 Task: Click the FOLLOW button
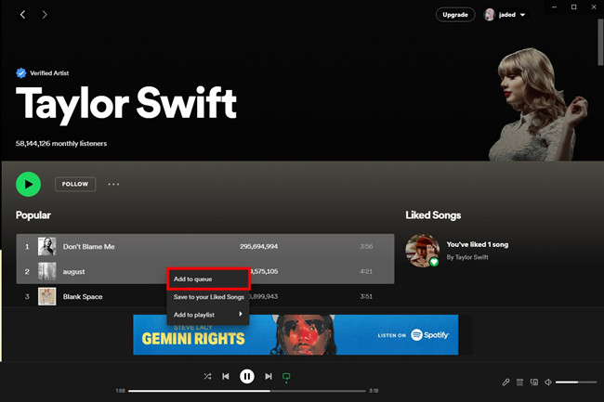[75, 184]
